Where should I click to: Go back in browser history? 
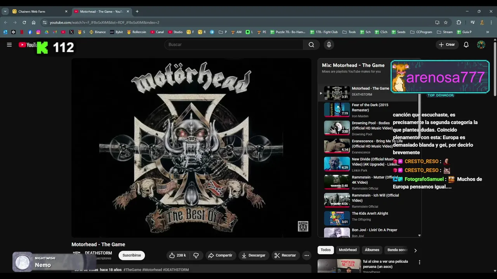pyautogui.click(x=5, y=22)
